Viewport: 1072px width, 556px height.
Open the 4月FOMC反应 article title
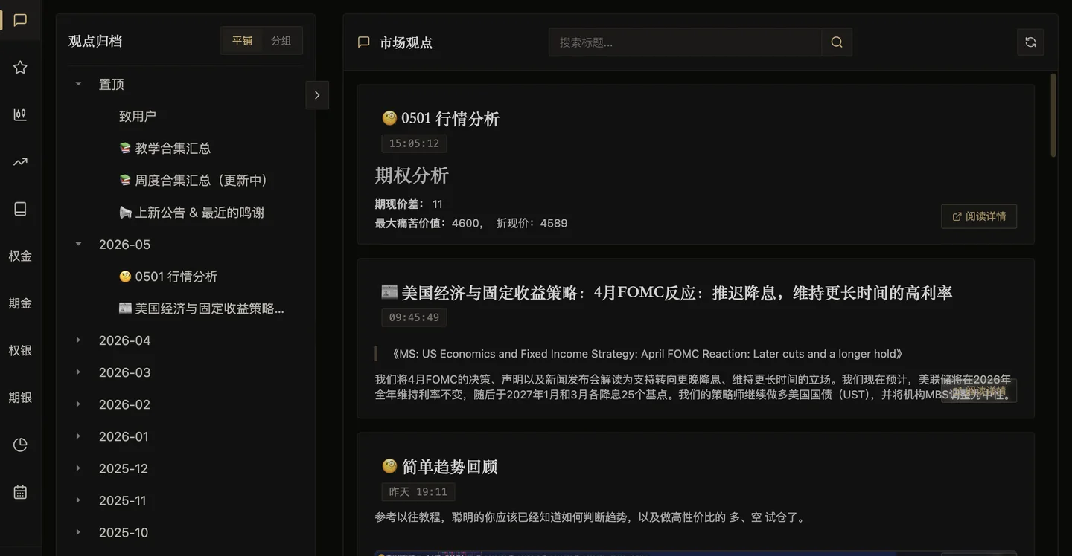tap(667, 293)
